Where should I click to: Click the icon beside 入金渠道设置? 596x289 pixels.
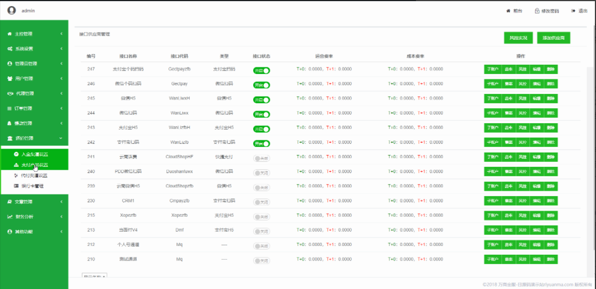[x=16, y=154]
